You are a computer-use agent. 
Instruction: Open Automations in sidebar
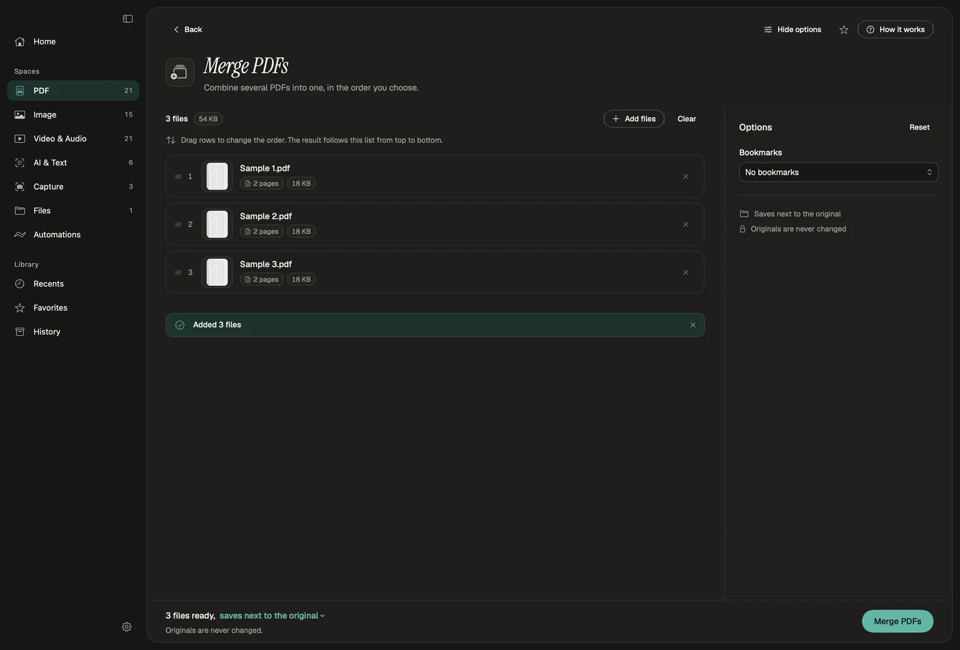click(x=73, y=234)
